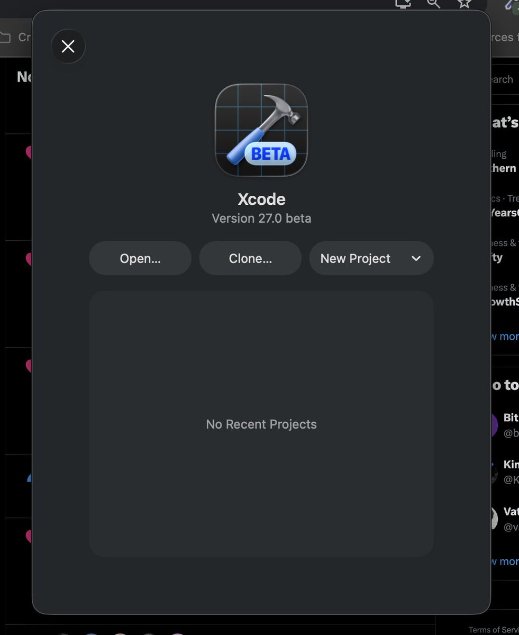The height and width of the screenshot is (635, 519).
Task: Click the Terms of Service link
Action: 493,630
